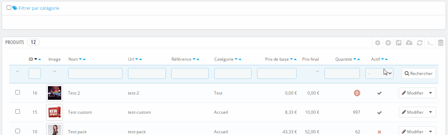Sort Nom column ascending

pyautogui.click(x=84, y=59)
